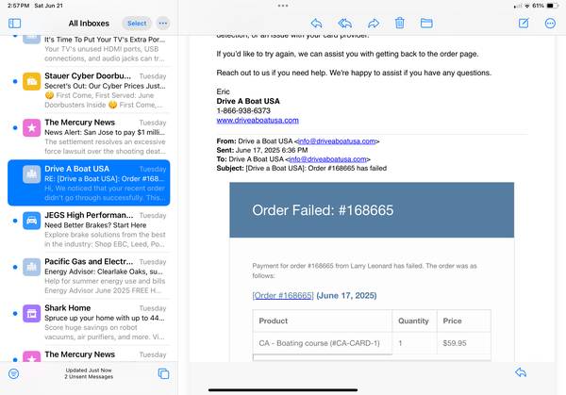Open www.driveaboatusa.com link
This screenshot has height=395, width=566.
(258, 120)
